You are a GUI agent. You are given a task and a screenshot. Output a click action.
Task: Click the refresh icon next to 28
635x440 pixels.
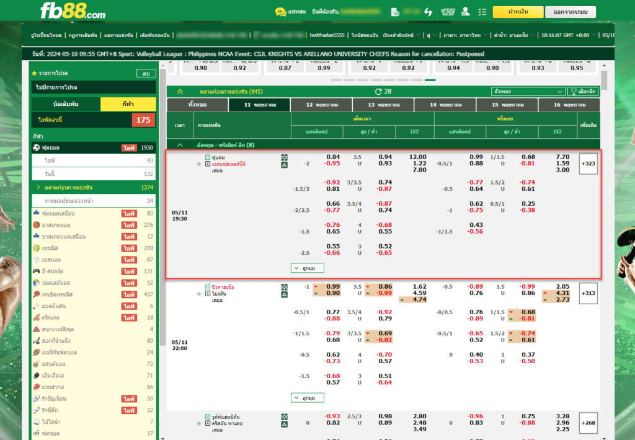(378, 92)
